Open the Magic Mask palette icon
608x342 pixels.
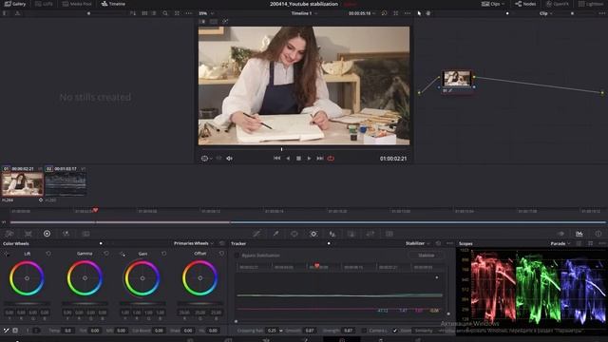[332, 234]
